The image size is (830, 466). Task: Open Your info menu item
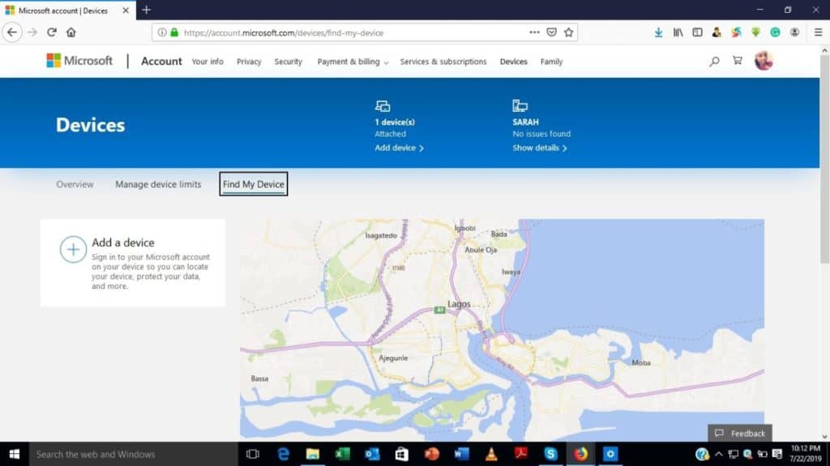207,61
